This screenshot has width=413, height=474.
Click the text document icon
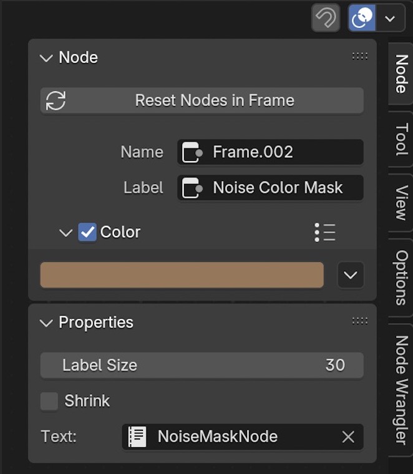(x=137, y=437)
